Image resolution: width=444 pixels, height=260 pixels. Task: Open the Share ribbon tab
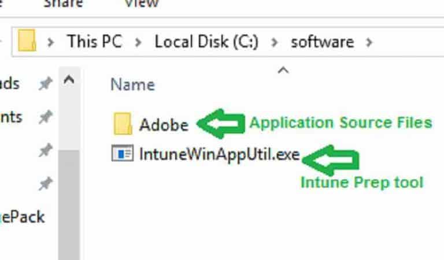point(63,3)
